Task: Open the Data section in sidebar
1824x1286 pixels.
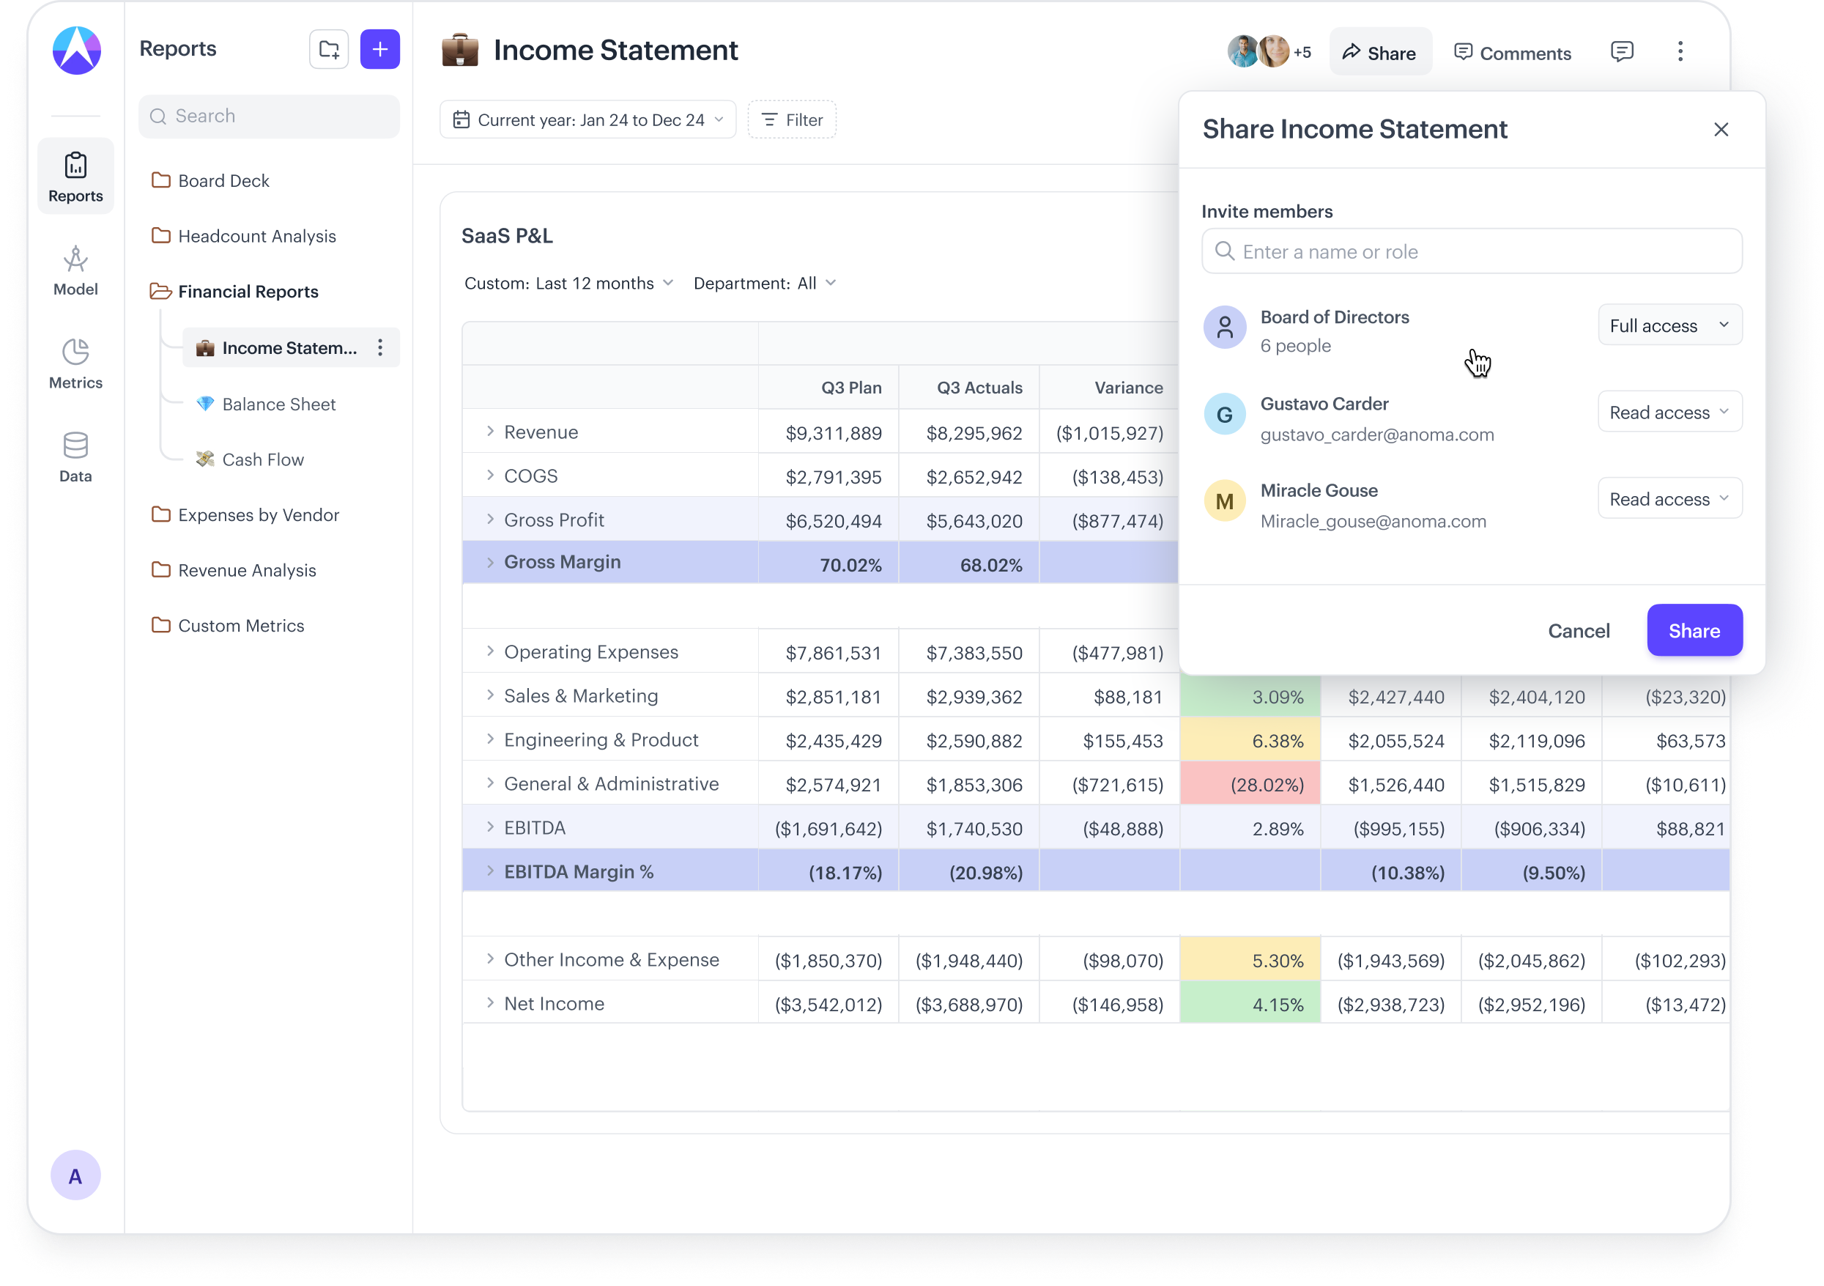Action: tap(75, 457)
